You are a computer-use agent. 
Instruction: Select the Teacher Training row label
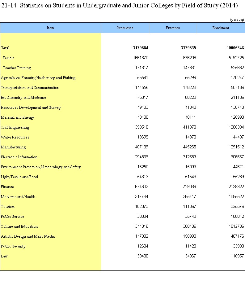17,68
